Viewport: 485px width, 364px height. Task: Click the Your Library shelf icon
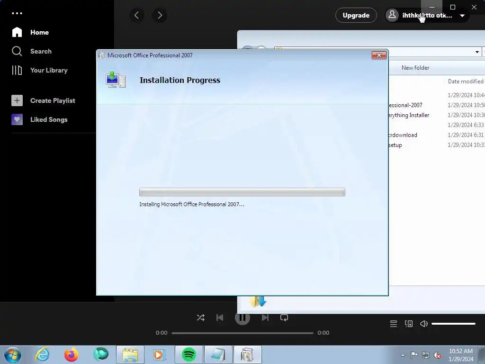tap(17, 70)
